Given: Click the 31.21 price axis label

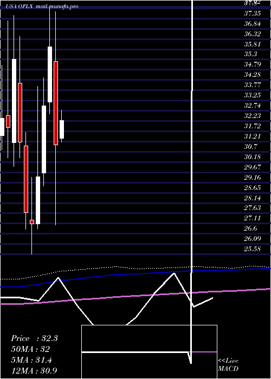Looking at the screenshot, I should 252,136.
